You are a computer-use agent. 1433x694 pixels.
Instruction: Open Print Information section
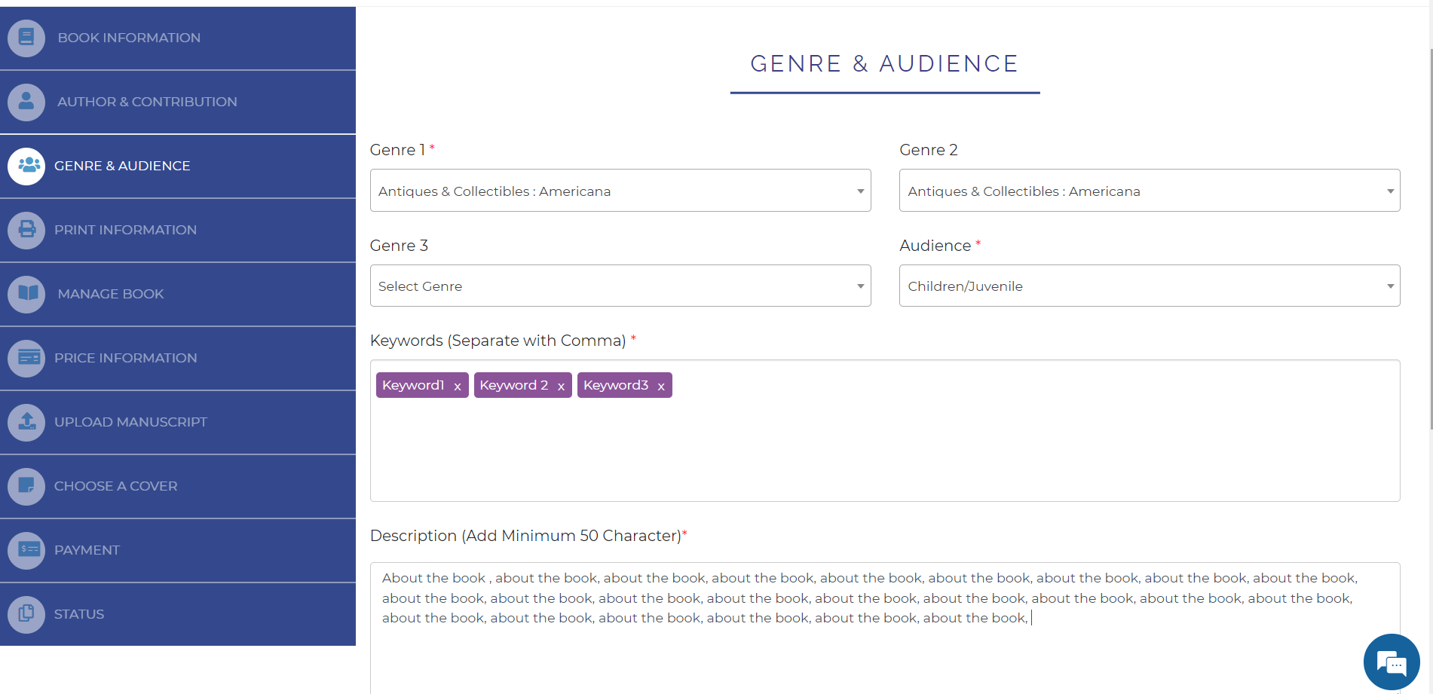[x=178, y=230]
